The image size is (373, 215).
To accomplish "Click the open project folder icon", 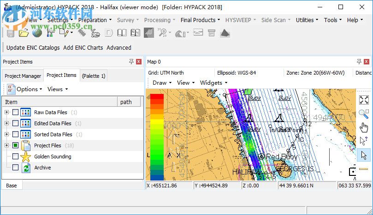I will [24, 33].
